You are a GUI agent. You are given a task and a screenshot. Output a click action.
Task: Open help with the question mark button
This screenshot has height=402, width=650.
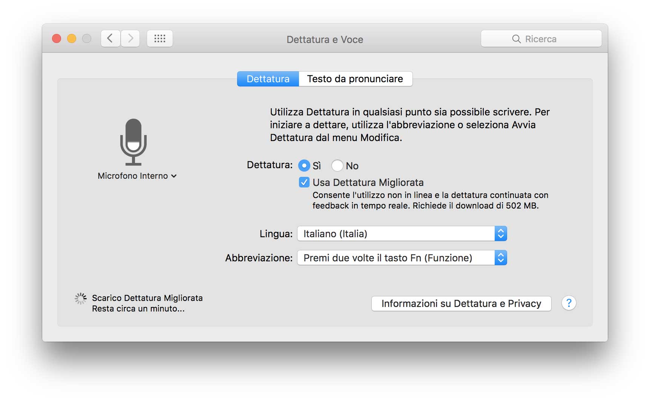(x=569, y=303)
